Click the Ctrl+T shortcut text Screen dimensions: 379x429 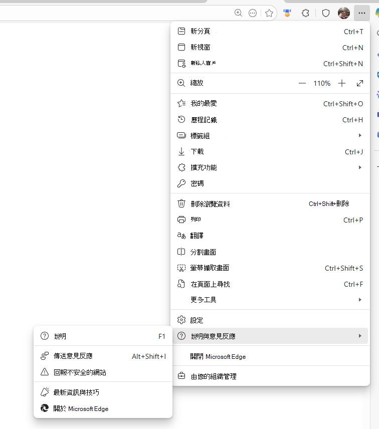353,32
